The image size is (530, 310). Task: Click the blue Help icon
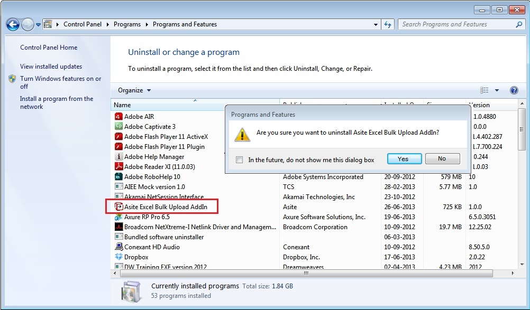[x=514, y=90]
